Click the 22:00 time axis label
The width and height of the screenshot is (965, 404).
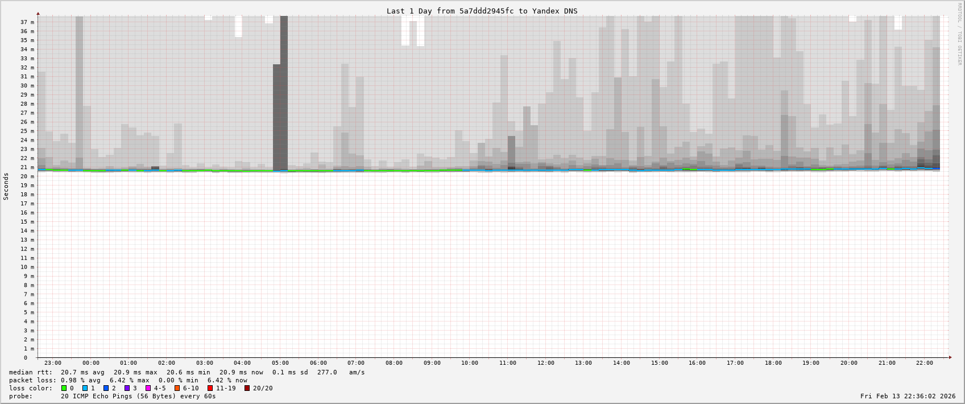[x=925, y=363]
